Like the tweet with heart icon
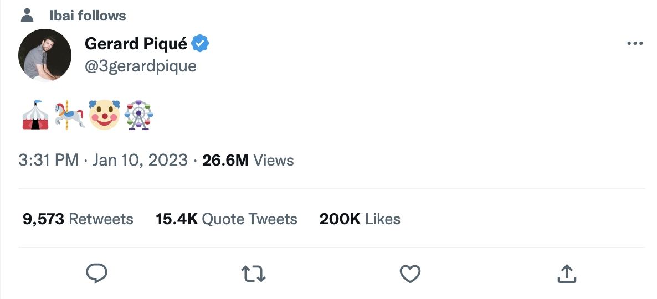The image size is (657, 299). point(410,273)
